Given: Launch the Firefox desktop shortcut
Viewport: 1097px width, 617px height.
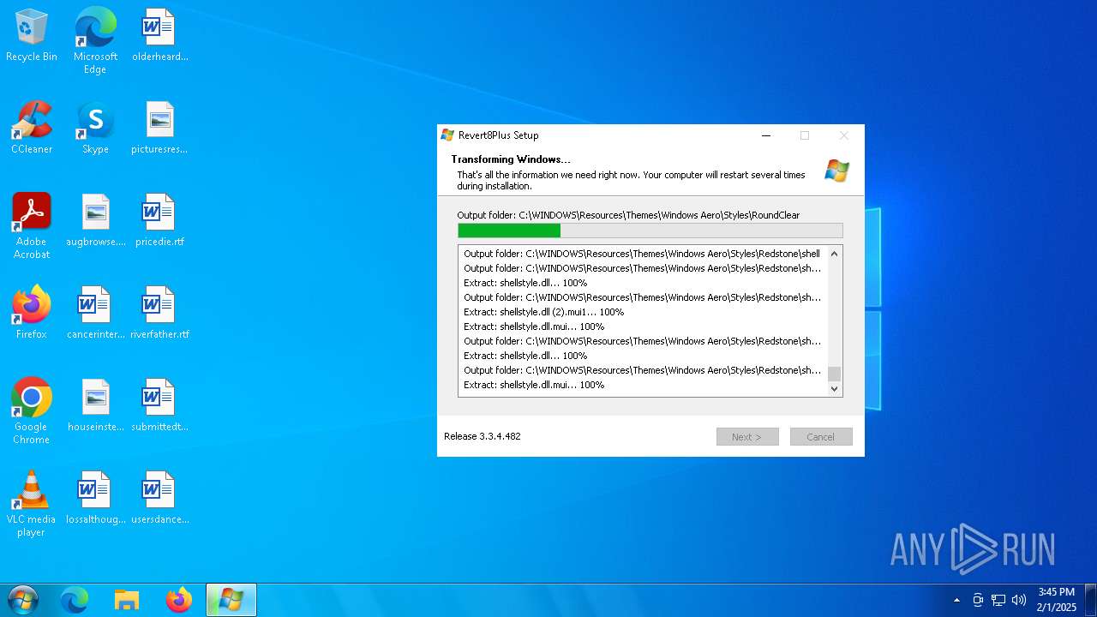Looking at the screenshot, I should tap(32, 313).
